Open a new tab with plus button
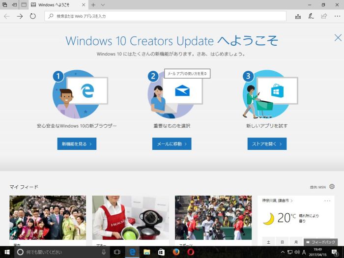Image resolution: width=344 pixels, height=258 pixels. coord(93,4)
